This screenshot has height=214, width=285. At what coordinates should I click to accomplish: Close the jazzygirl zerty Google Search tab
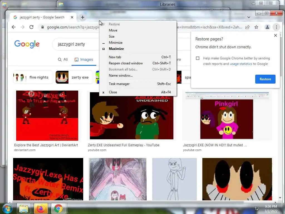[x=72, y=17]
